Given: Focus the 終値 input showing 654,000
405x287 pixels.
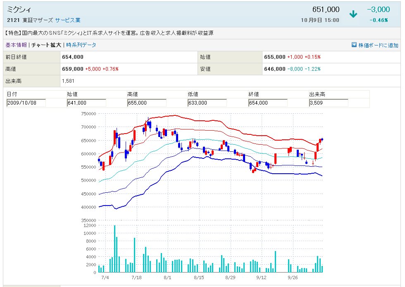Looking at the screenshot, I should (x=267, y=103).
